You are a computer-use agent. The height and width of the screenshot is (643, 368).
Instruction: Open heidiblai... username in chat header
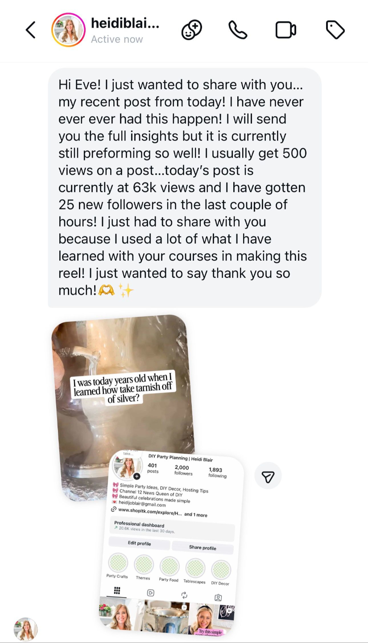[125, 23]
